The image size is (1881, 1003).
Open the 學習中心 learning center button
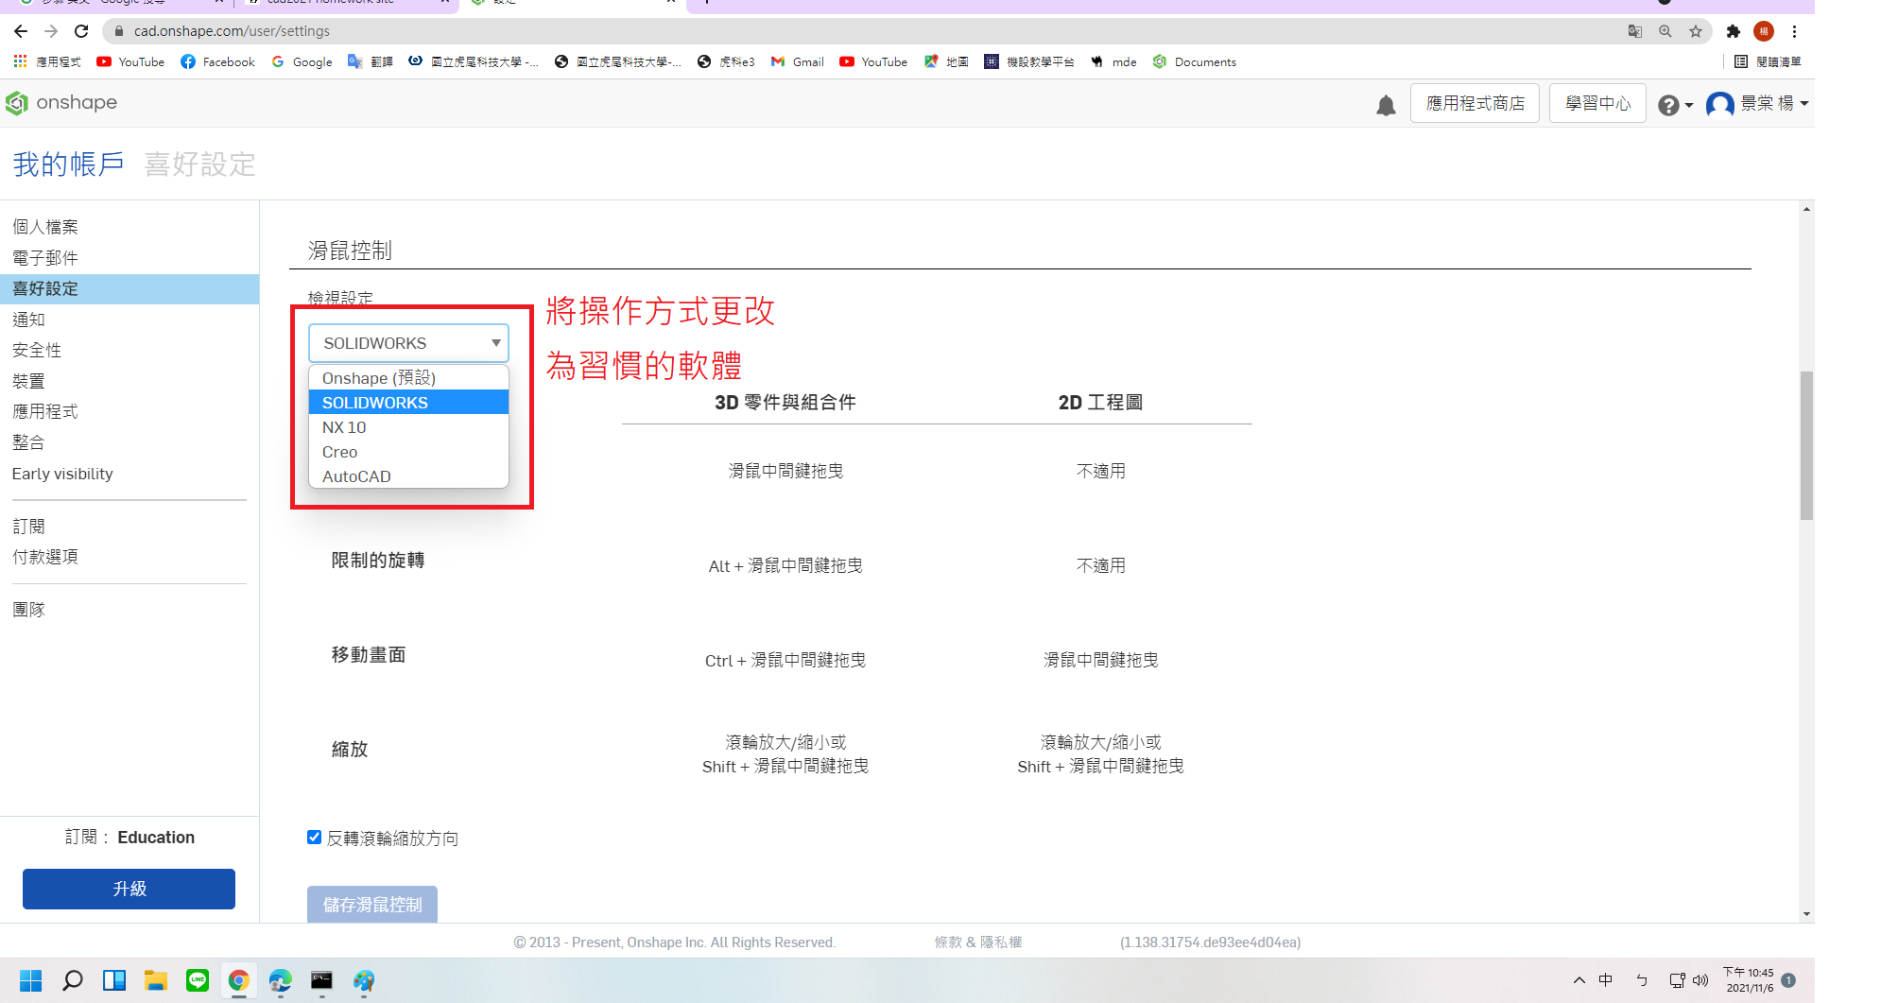click(x=1597, y=103)
